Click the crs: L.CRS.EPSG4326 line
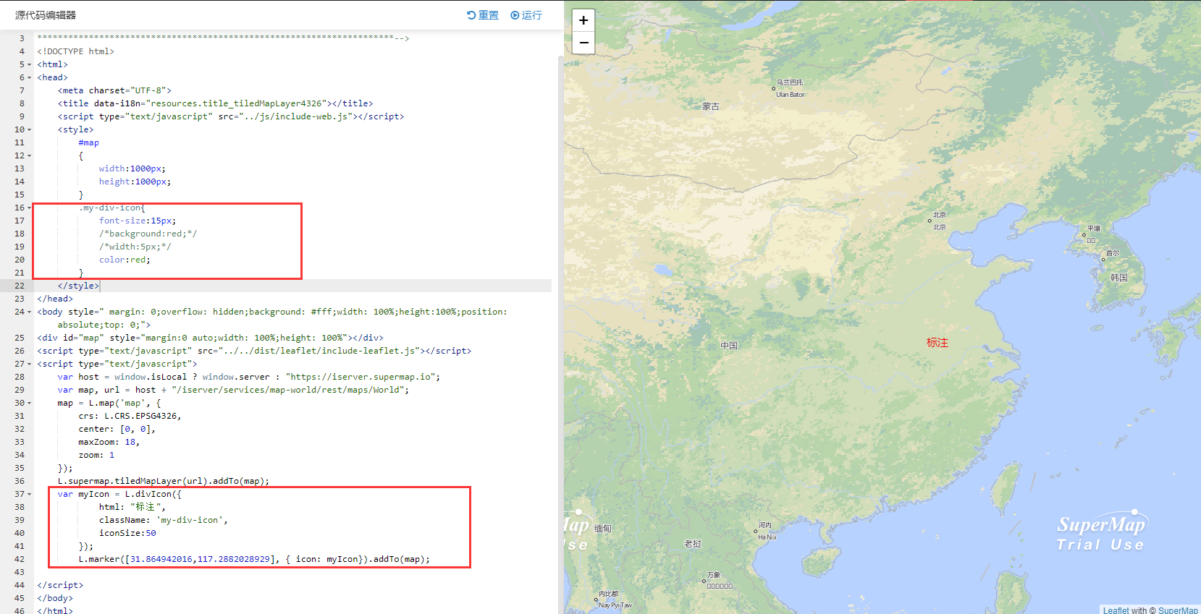This screenshot has height=614, width=1201. click(130, 416)
